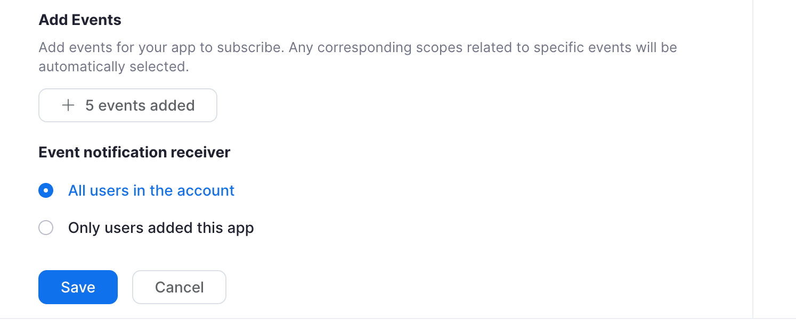Select the All users in the account radio
Image resolution: width=796 pixels, height=335 pixels.
tap(46, 190)
